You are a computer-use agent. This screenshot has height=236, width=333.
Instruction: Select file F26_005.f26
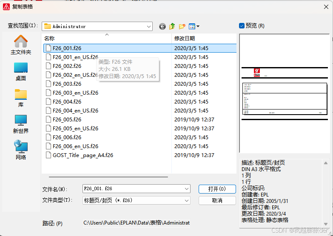(67, 119)
